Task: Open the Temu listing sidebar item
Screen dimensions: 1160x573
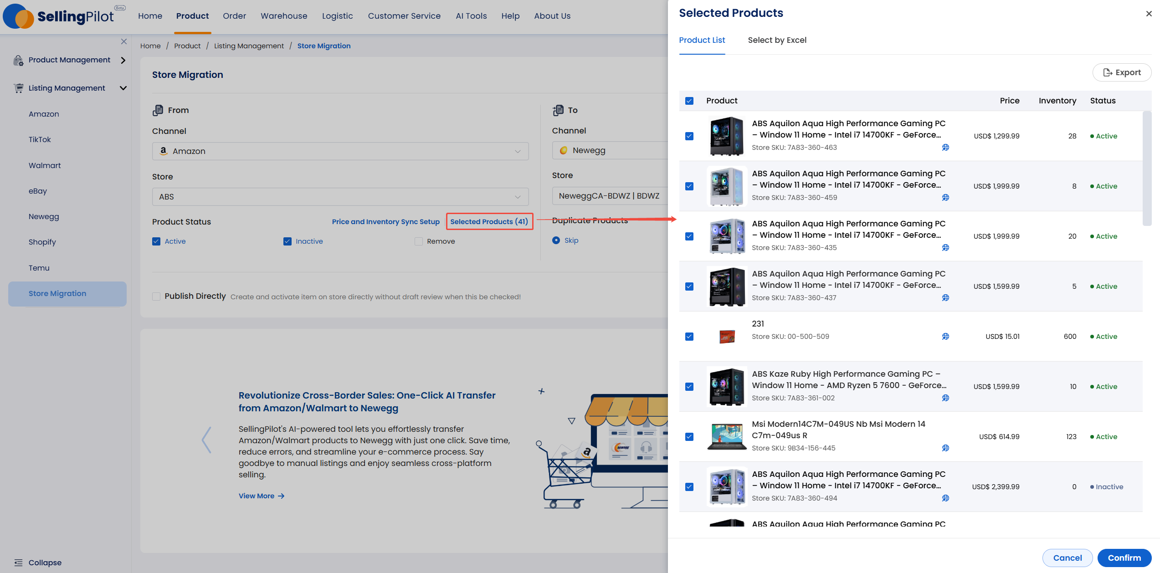Action: click(x=39, y=268)
